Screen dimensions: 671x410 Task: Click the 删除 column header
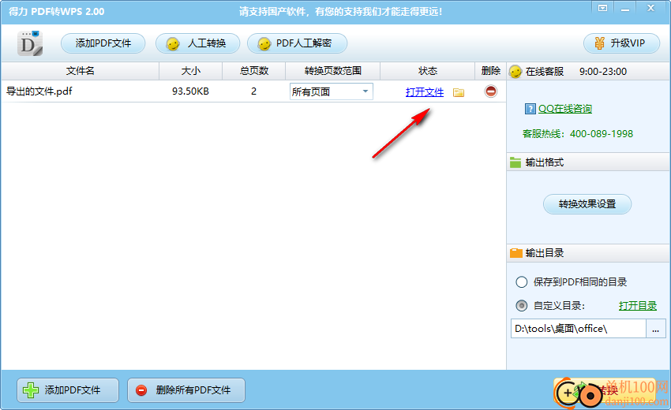point(490,71)
